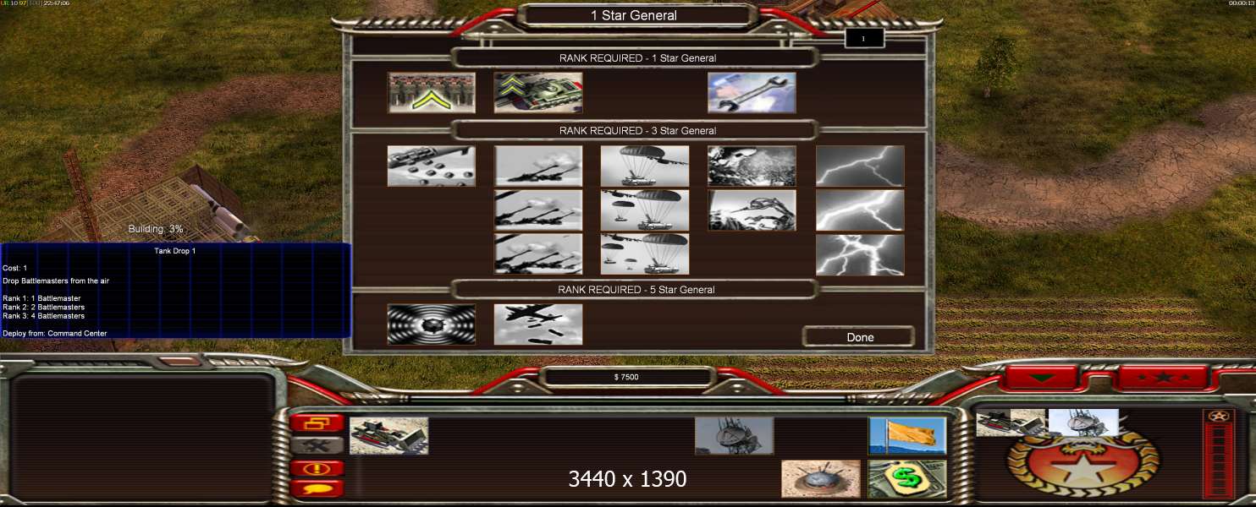Sell the structure with dollar icon
This screenshot has width=1256, height=507.
click(907, 478)
